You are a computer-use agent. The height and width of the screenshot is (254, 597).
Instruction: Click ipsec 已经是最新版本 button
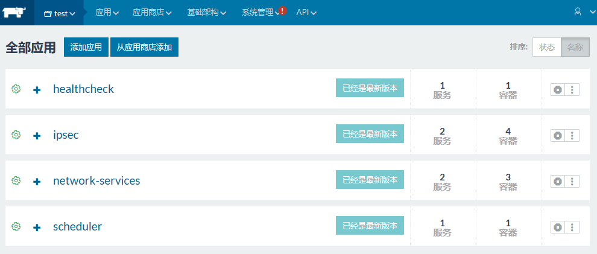point(370,134)
